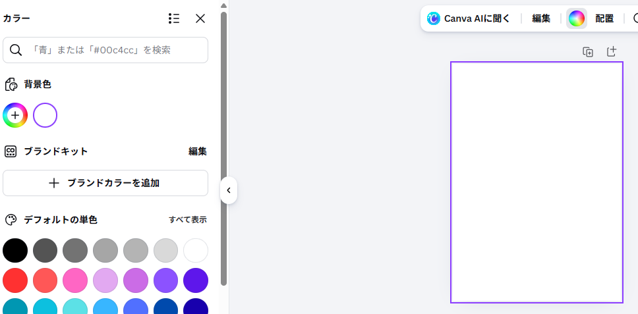Pick the violet swatch
The image size is (638, 314).
pyautogui.click(x=165, y=280)
